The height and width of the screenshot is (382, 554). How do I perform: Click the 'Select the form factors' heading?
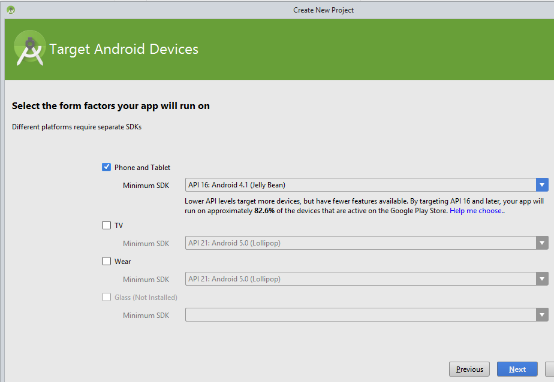pos(111,106)
